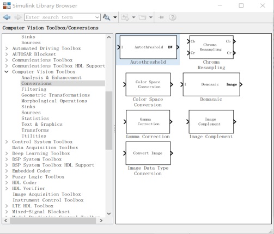Expand HDL Coder node
Image resolution: width=274 pixels, height=234 pixels.
[7, 182]
